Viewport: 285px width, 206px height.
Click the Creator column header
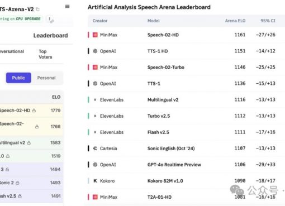point(100,21)
